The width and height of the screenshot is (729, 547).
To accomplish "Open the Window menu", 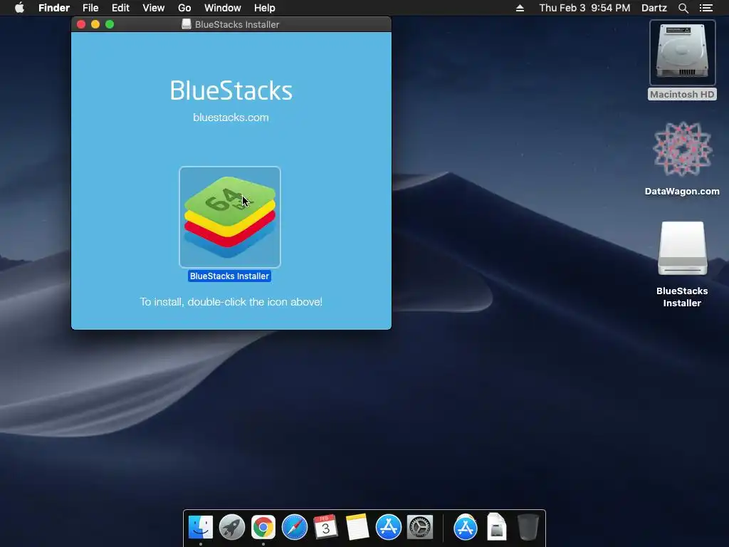I will 223,8.
